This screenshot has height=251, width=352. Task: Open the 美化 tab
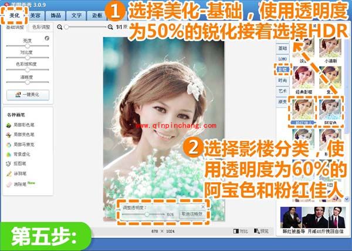coord(15,15)
